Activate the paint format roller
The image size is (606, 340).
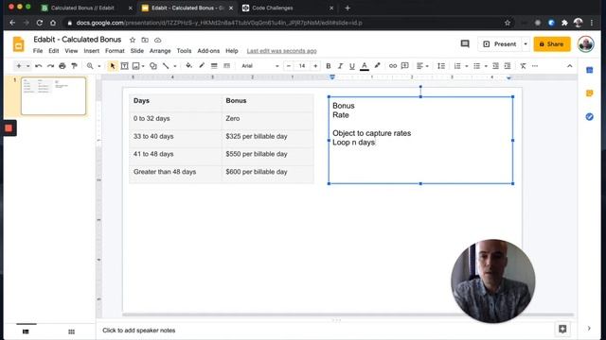tap(74, 66)
